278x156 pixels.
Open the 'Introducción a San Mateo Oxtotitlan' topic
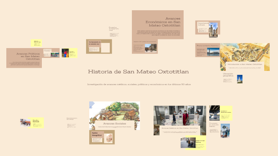[x=245, y=57]
